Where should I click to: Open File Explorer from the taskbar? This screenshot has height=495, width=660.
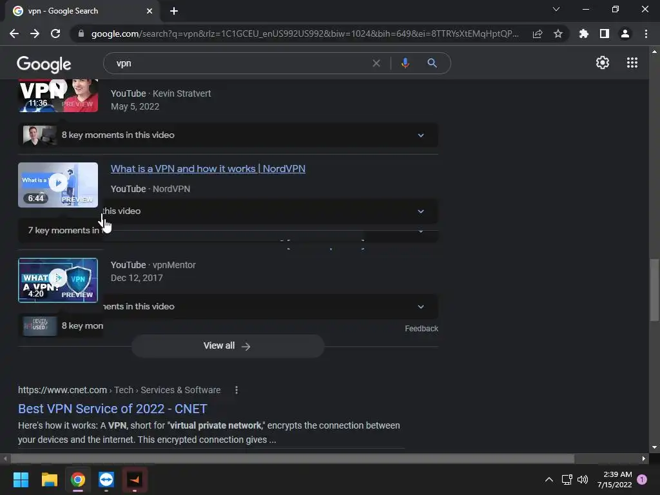tap(49, 480)
